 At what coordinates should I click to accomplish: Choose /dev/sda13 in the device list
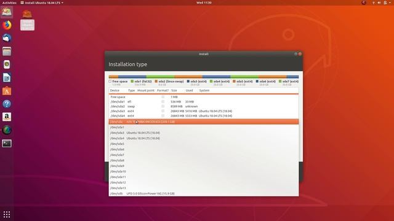click(204, 188)
